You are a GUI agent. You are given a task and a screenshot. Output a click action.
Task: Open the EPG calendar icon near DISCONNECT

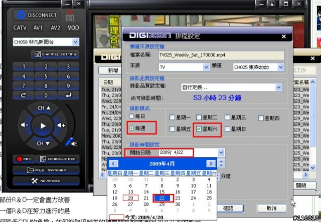pyautogui.click(x=70, y=16)
